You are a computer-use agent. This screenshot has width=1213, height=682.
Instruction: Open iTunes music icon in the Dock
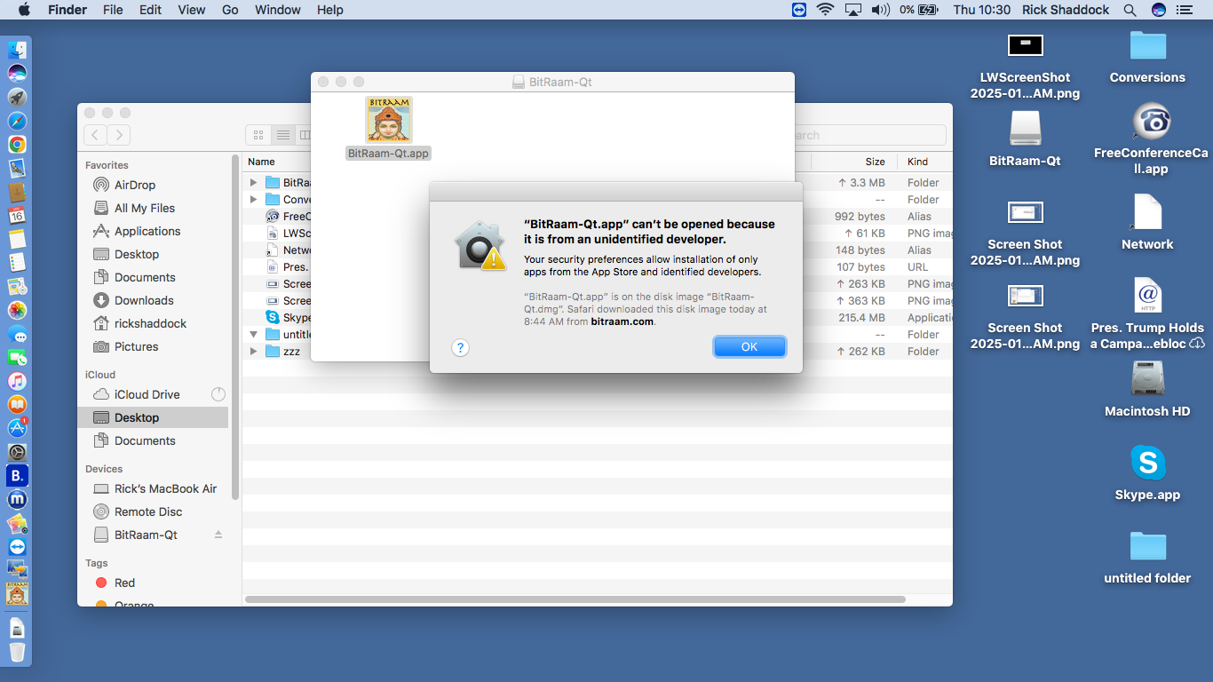[17, 381]
